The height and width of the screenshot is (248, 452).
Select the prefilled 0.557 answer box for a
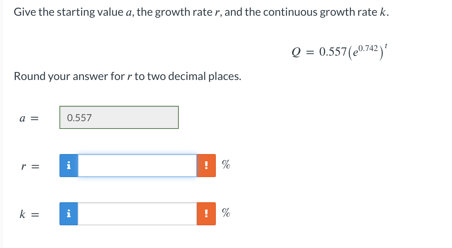click(119, 117)
